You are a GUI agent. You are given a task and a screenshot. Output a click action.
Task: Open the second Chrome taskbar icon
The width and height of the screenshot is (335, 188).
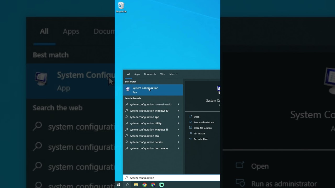pos(153,185)
